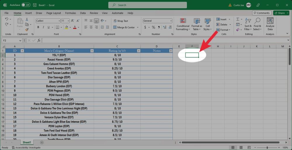The width and height of the screenshot is (292, 150).
Task: Toggle Align Left
Action: point(86,27)
